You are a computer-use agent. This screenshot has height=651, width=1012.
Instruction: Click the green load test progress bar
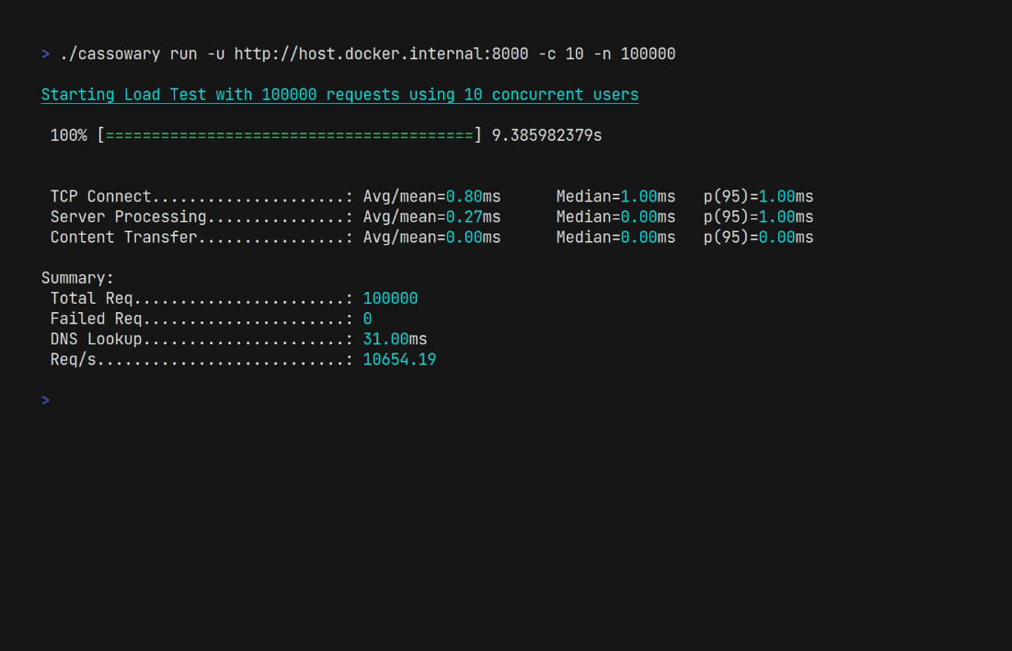(289, 135)
